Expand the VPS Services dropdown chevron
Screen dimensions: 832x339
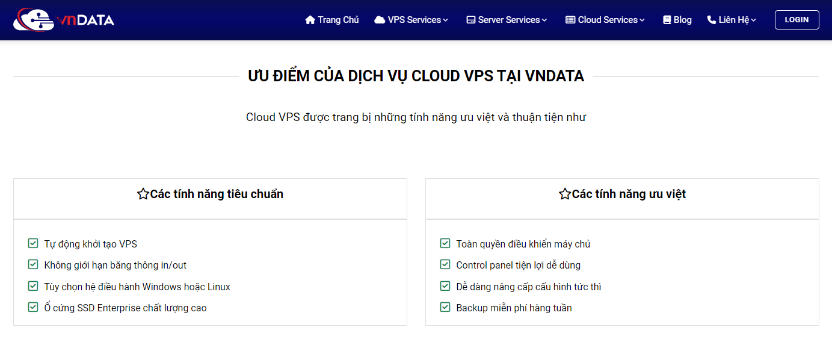pos(446,20)
